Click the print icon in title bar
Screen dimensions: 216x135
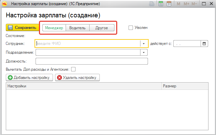pyautogui.click(x=152, y=4)
